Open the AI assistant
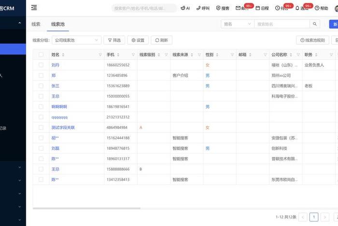Screen dimensions: 338x226 tap(185, 8)
